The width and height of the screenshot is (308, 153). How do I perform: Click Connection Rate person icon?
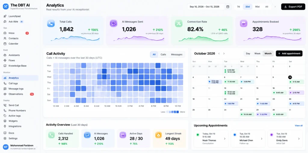tap(179, 23)
